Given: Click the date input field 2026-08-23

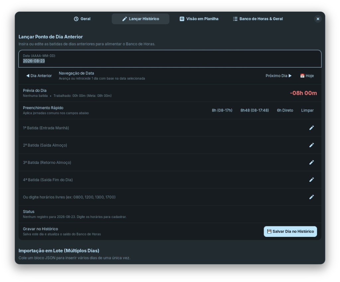Looking at the screenshot, I should point(170,59).
